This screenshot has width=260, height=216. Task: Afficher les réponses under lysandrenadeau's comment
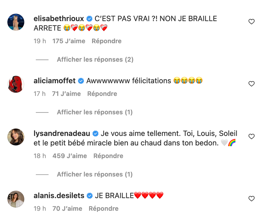tap(94, 174)
